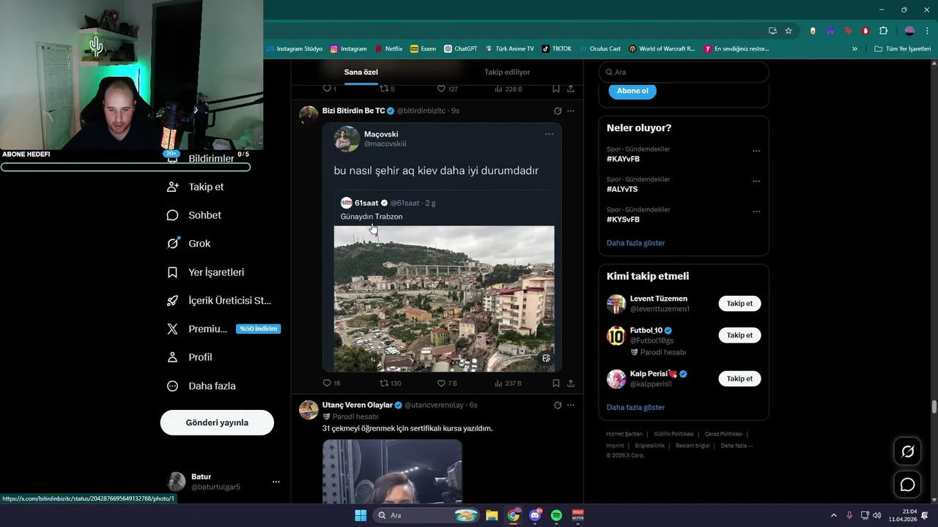
Task: Click Daha fazla göster under trends
Action: [635, 243]
